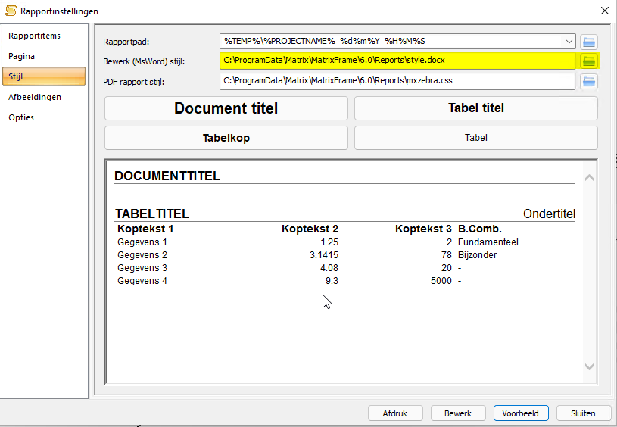Expand the Rapportpad dropdown arrow
617x427 pixels.
[569, 42]
